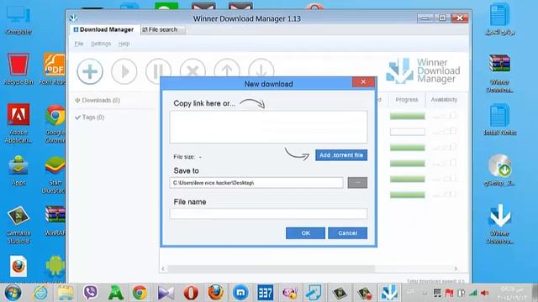The width and height of the screenshot is (538, 302).
Task: Open Opera from the taskbar
Action: coord(191,293)
